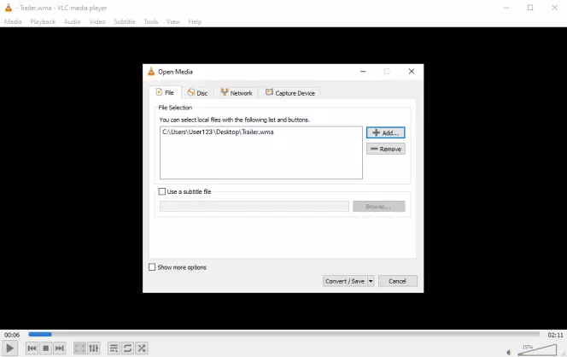The image size is (567, 357).
Task: Open the View menu
Action: (173, 21)
